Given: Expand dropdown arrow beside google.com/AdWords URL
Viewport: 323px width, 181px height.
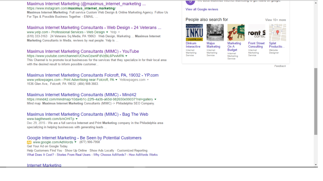Looking at the screenshot, I should click(75, 142).
